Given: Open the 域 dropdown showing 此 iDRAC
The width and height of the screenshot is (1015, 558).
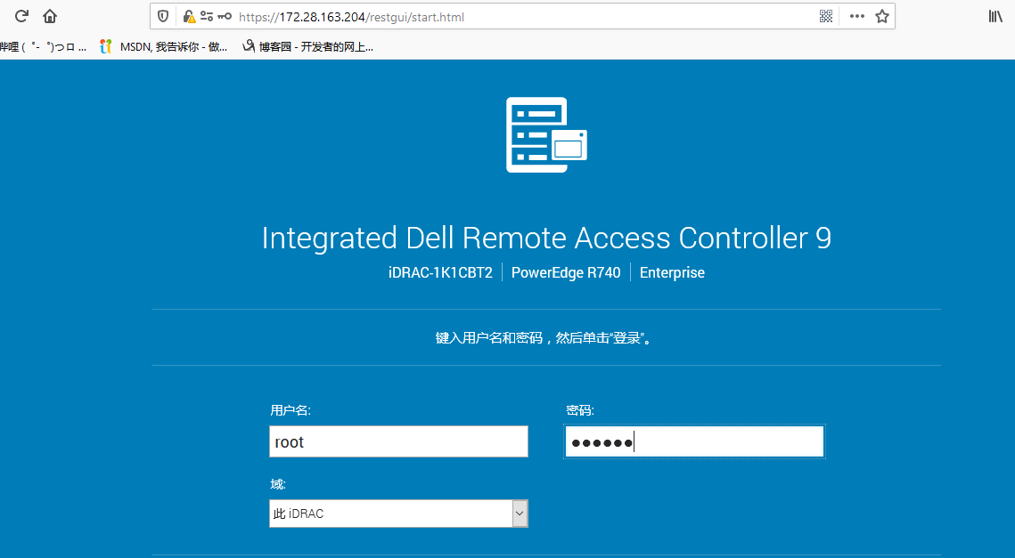Looking at the screenshot, I should tap(398, 514).
